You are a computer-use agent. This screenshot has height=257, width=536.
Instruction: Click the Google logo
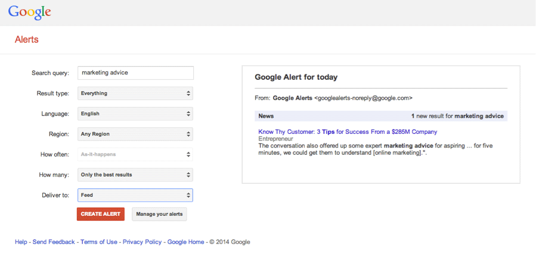point(30,12)
